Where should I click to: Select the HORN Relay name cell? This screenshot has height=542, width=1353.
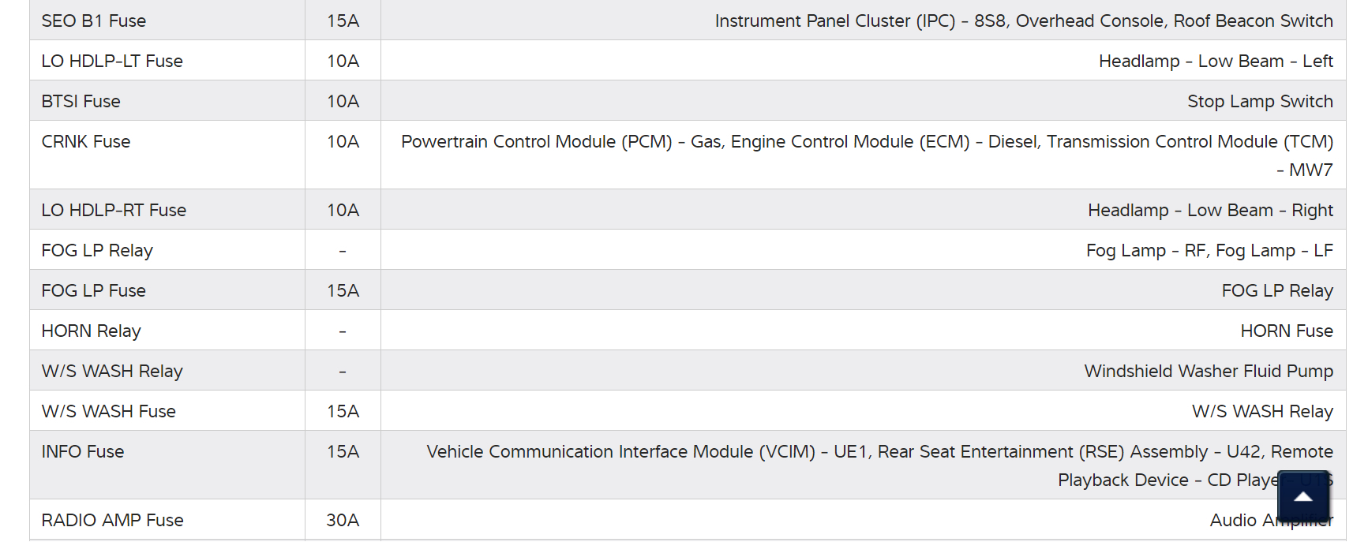[91, 331]
